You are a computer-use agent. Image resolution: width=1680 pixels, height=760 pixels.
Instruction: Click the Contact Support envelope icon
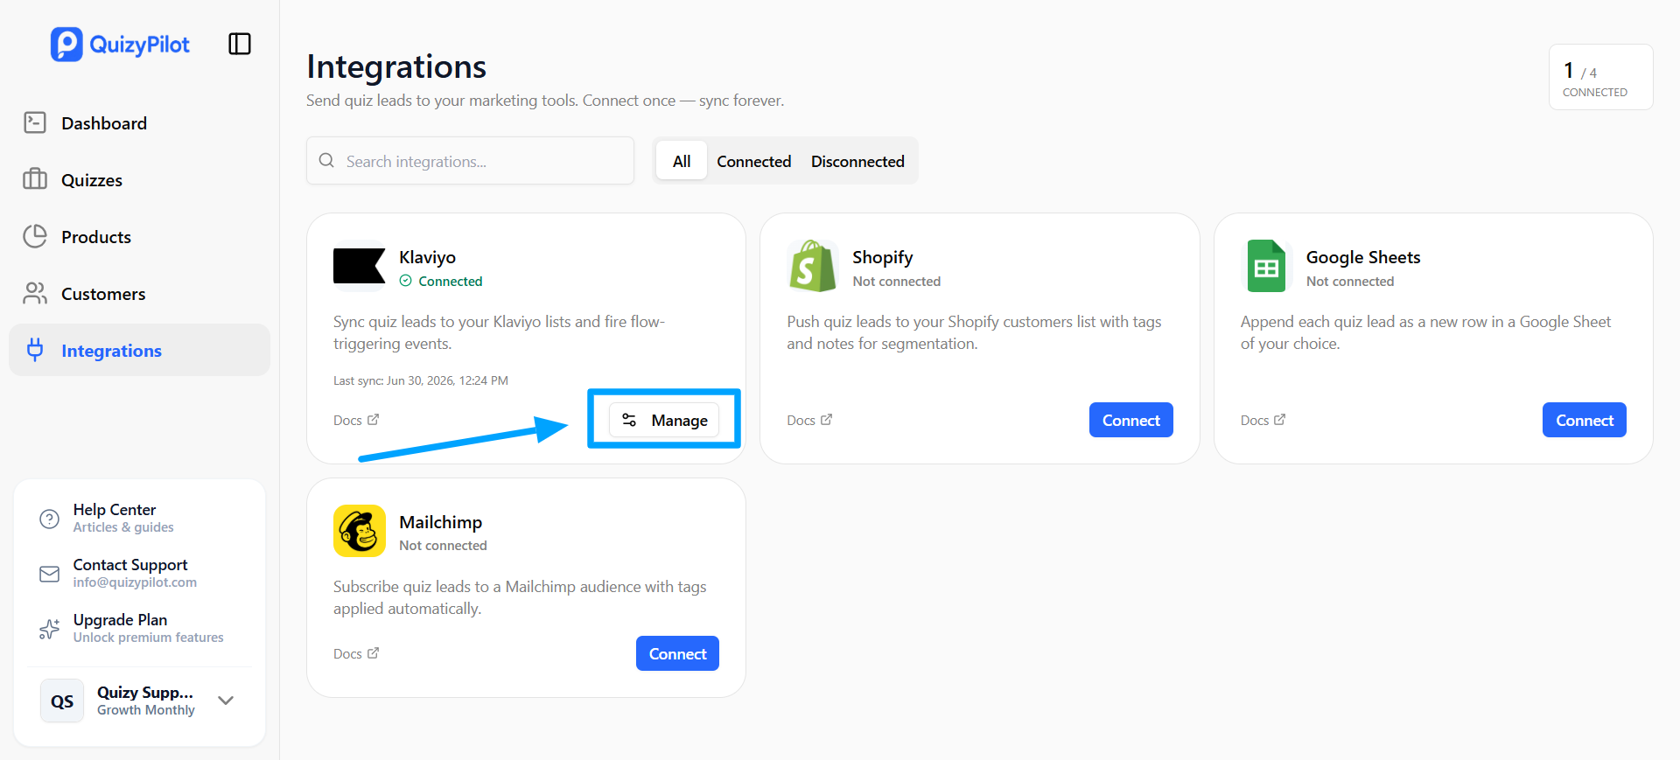pyautogui.click(x=50, y=574)
